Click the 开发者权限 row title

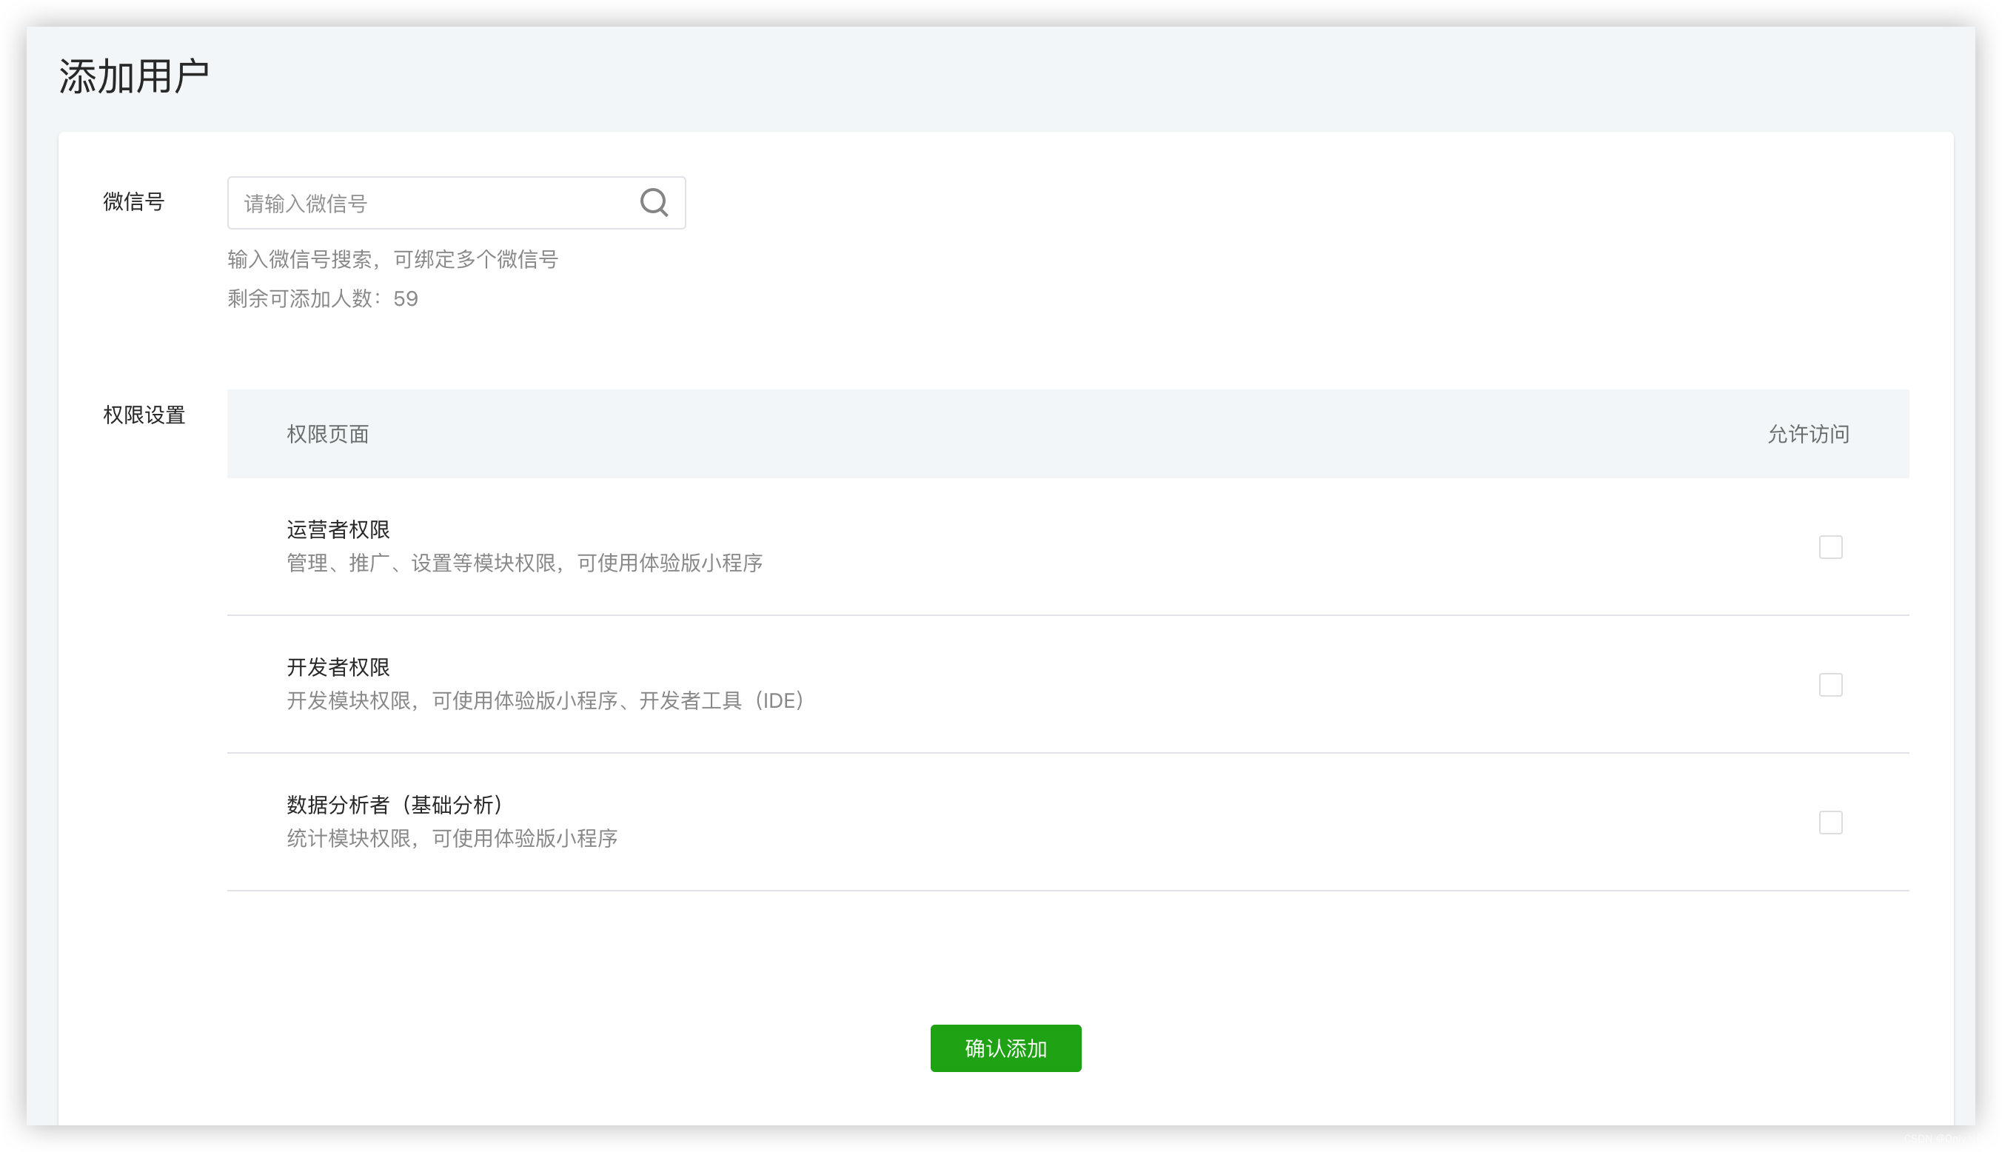click(338, 667)
